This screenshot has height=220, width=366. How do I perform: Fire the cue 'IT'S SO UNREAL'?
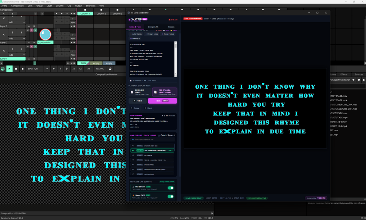click(x=152, y=165)
